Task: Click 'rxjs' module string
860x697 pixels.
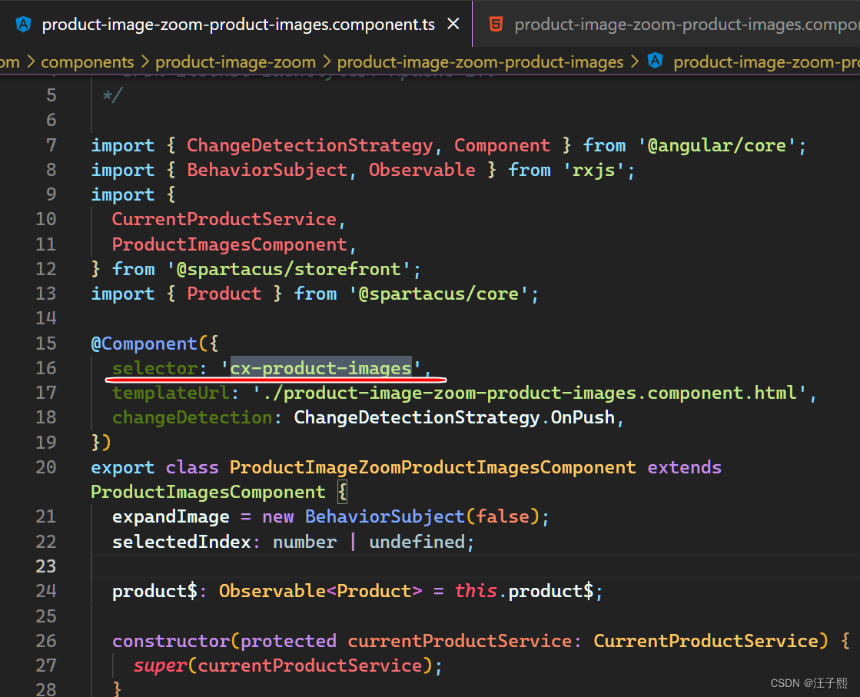Action: 594,170
